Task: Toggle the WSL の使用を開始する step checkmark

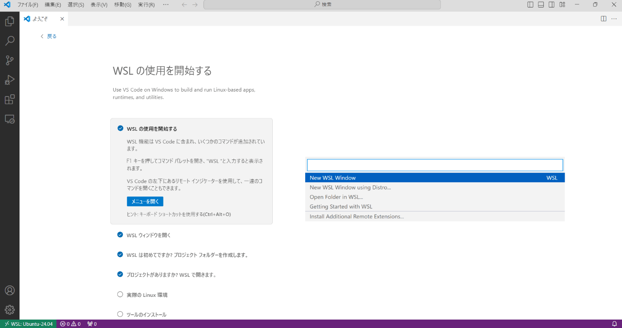Action: pos(120,128)
